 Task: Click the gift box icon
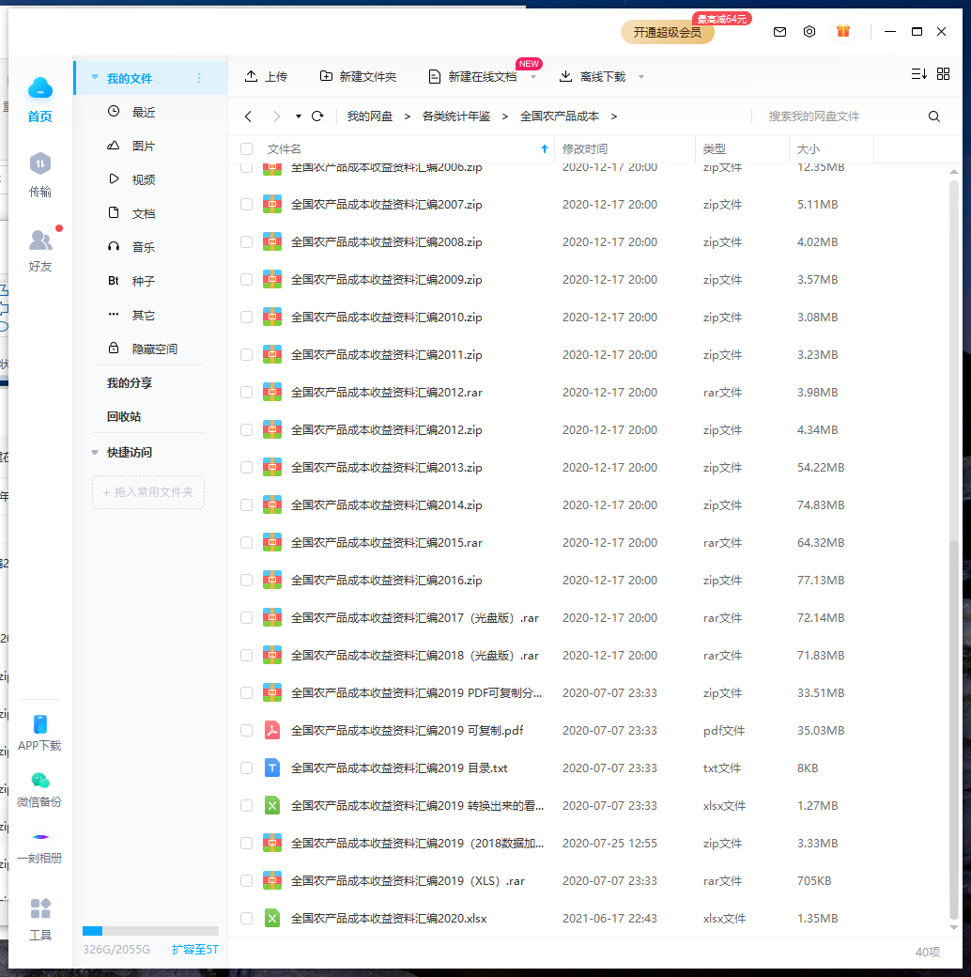[843, 31]
